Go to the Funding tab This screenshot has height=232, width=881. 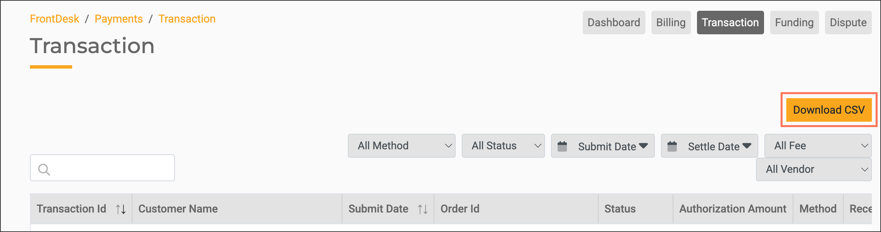[x=794, y=23]
